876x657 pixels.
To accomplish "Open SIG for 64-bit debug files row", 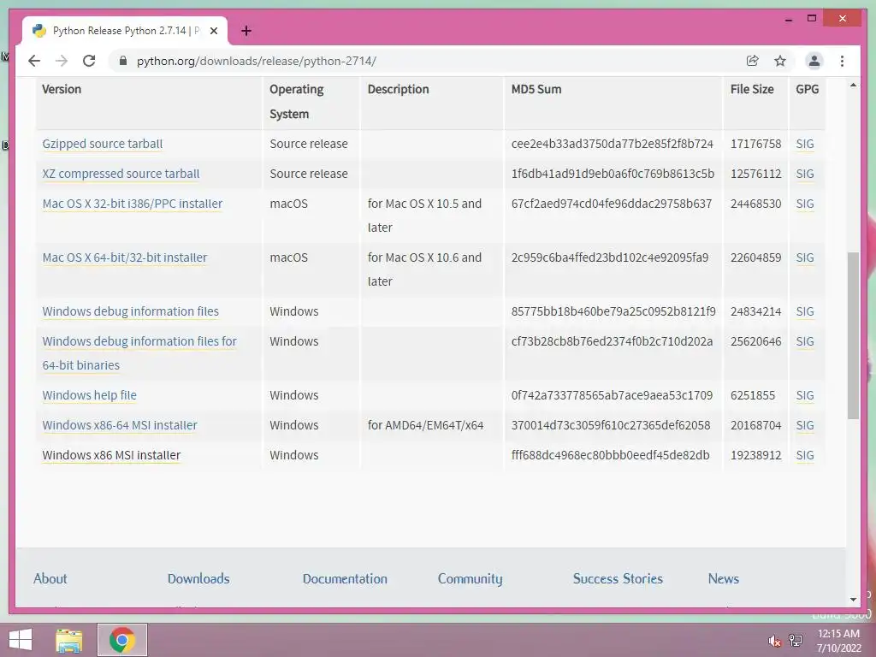I will (804, 341).
